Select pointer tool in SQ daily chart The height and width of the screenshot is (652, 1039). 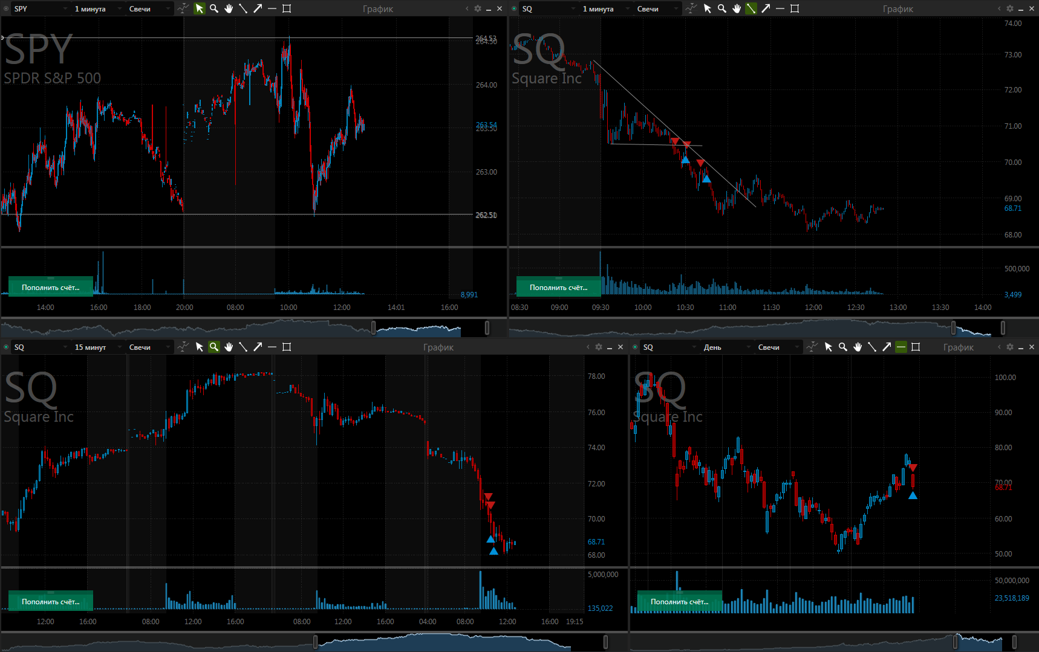point(829,347)
